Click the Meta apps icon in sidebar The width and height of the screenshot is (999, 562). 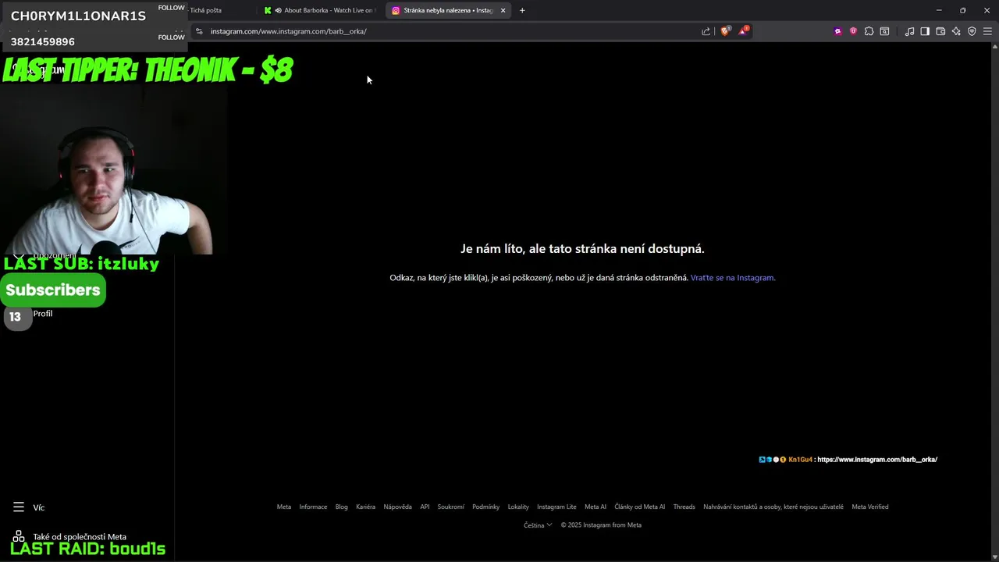19,536
